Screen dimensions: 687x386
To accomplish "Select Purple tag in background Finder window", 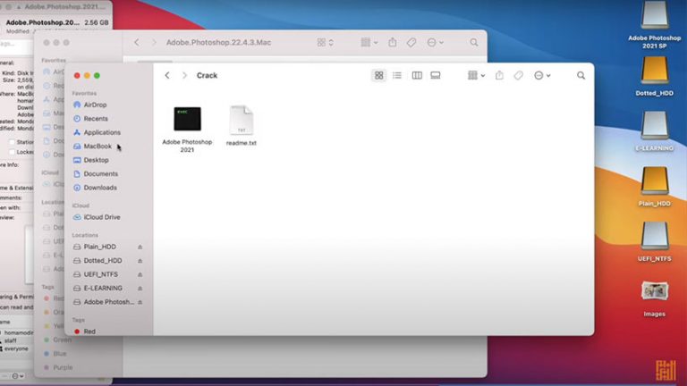I will [63, 367].
